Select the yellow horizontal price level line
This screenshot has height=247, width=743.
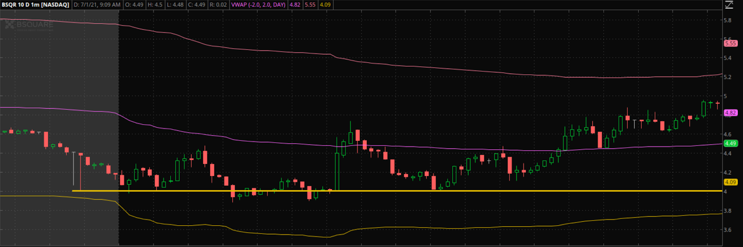tap(397, 191)
